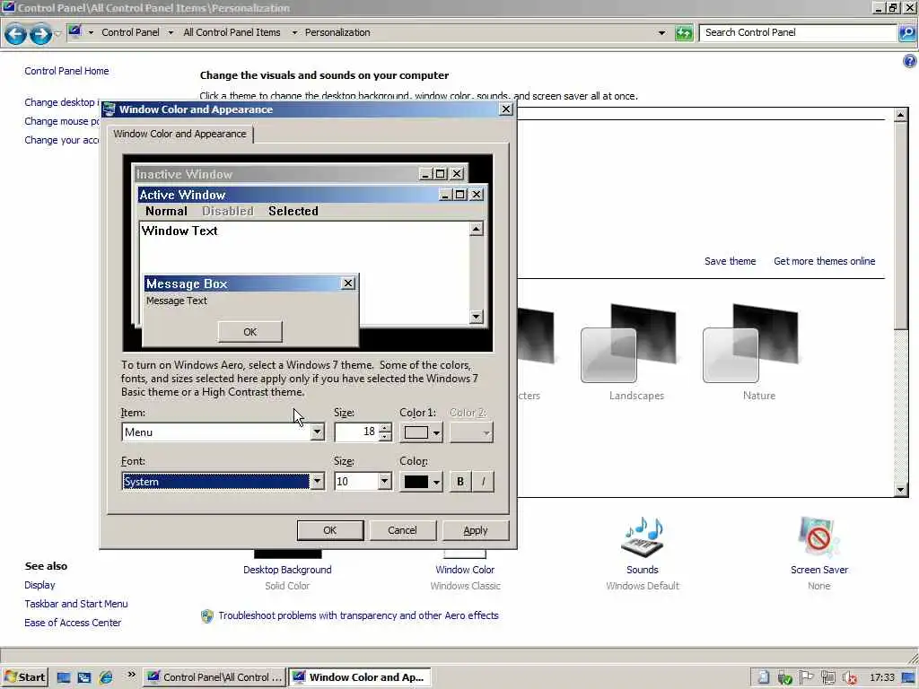Click themes list scrollbar up arrow
919x689 pixels.
coord(901,115)
